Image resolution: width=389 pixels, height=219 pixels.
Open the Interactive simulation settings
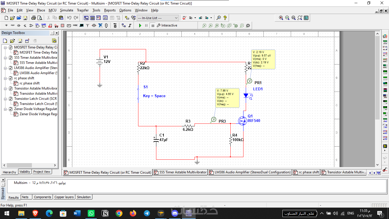(x=167, y=25)
